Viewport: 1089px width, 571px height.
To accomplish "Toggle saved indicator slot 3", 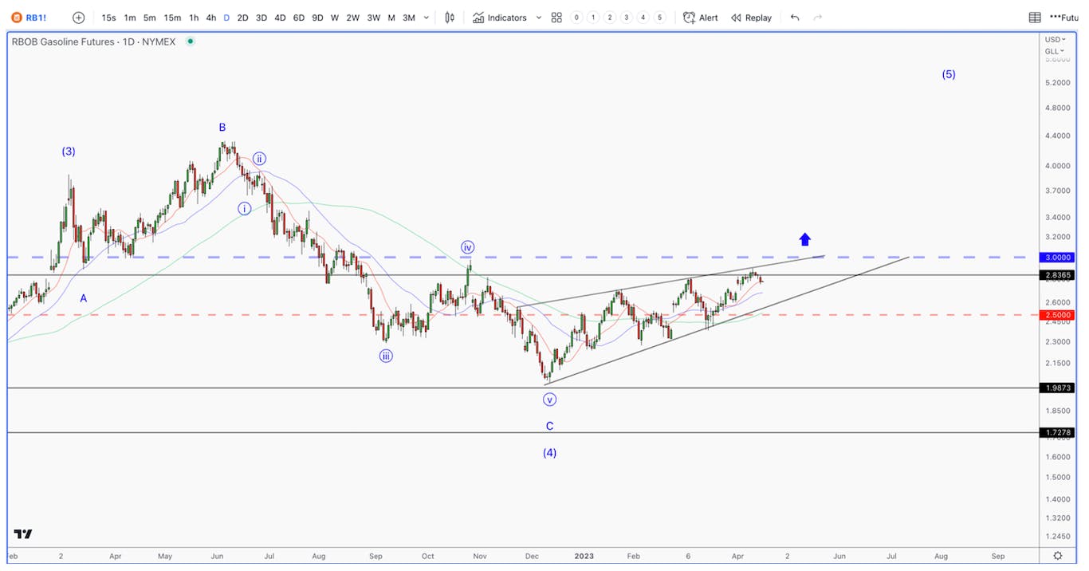I will [627, 18].
